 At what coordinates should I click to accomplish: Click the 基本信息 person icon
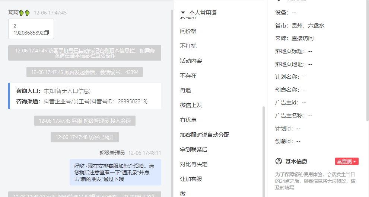(x=279, y=161)
